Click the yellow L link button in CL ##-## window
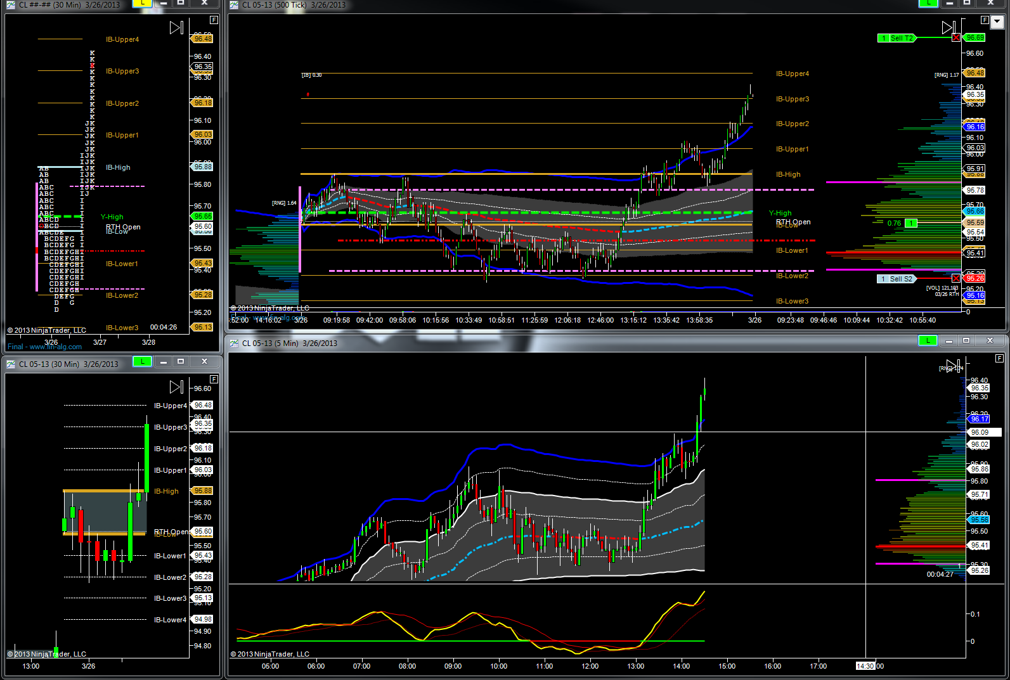This screenshot has width=1010, height=680. 142,3
